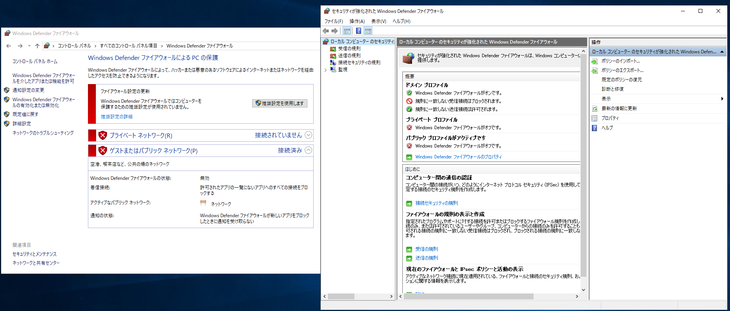Viewport: 730px width, 311px height.
Task: Click the up arrow in Control Panel navigation
Action: click(37, 46)
